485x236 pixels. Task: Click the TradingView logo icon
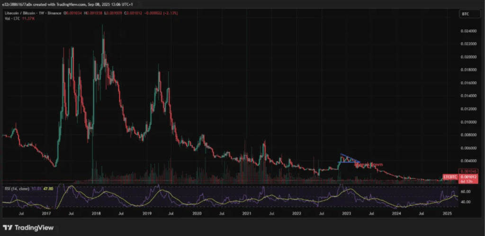click(9, 227)
